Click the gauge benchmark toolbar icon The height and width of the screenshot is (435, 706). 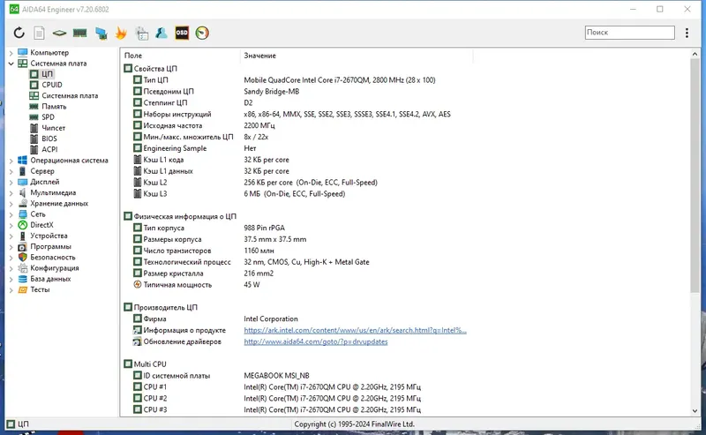202,33
